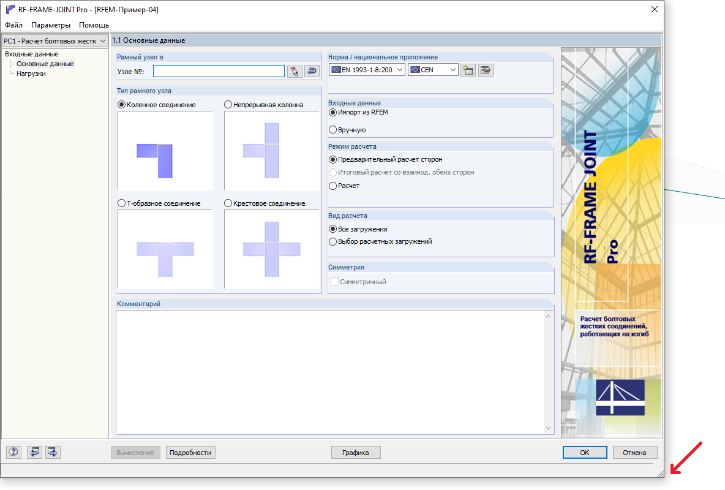Image resolution: width=725 pixels, height=490 pixels.
Task: Select Все загружения radio button
Action: coord(332,229)
